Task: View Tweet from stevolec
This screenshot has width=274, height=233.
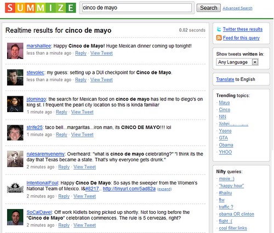Action: (x=101, y=80)
